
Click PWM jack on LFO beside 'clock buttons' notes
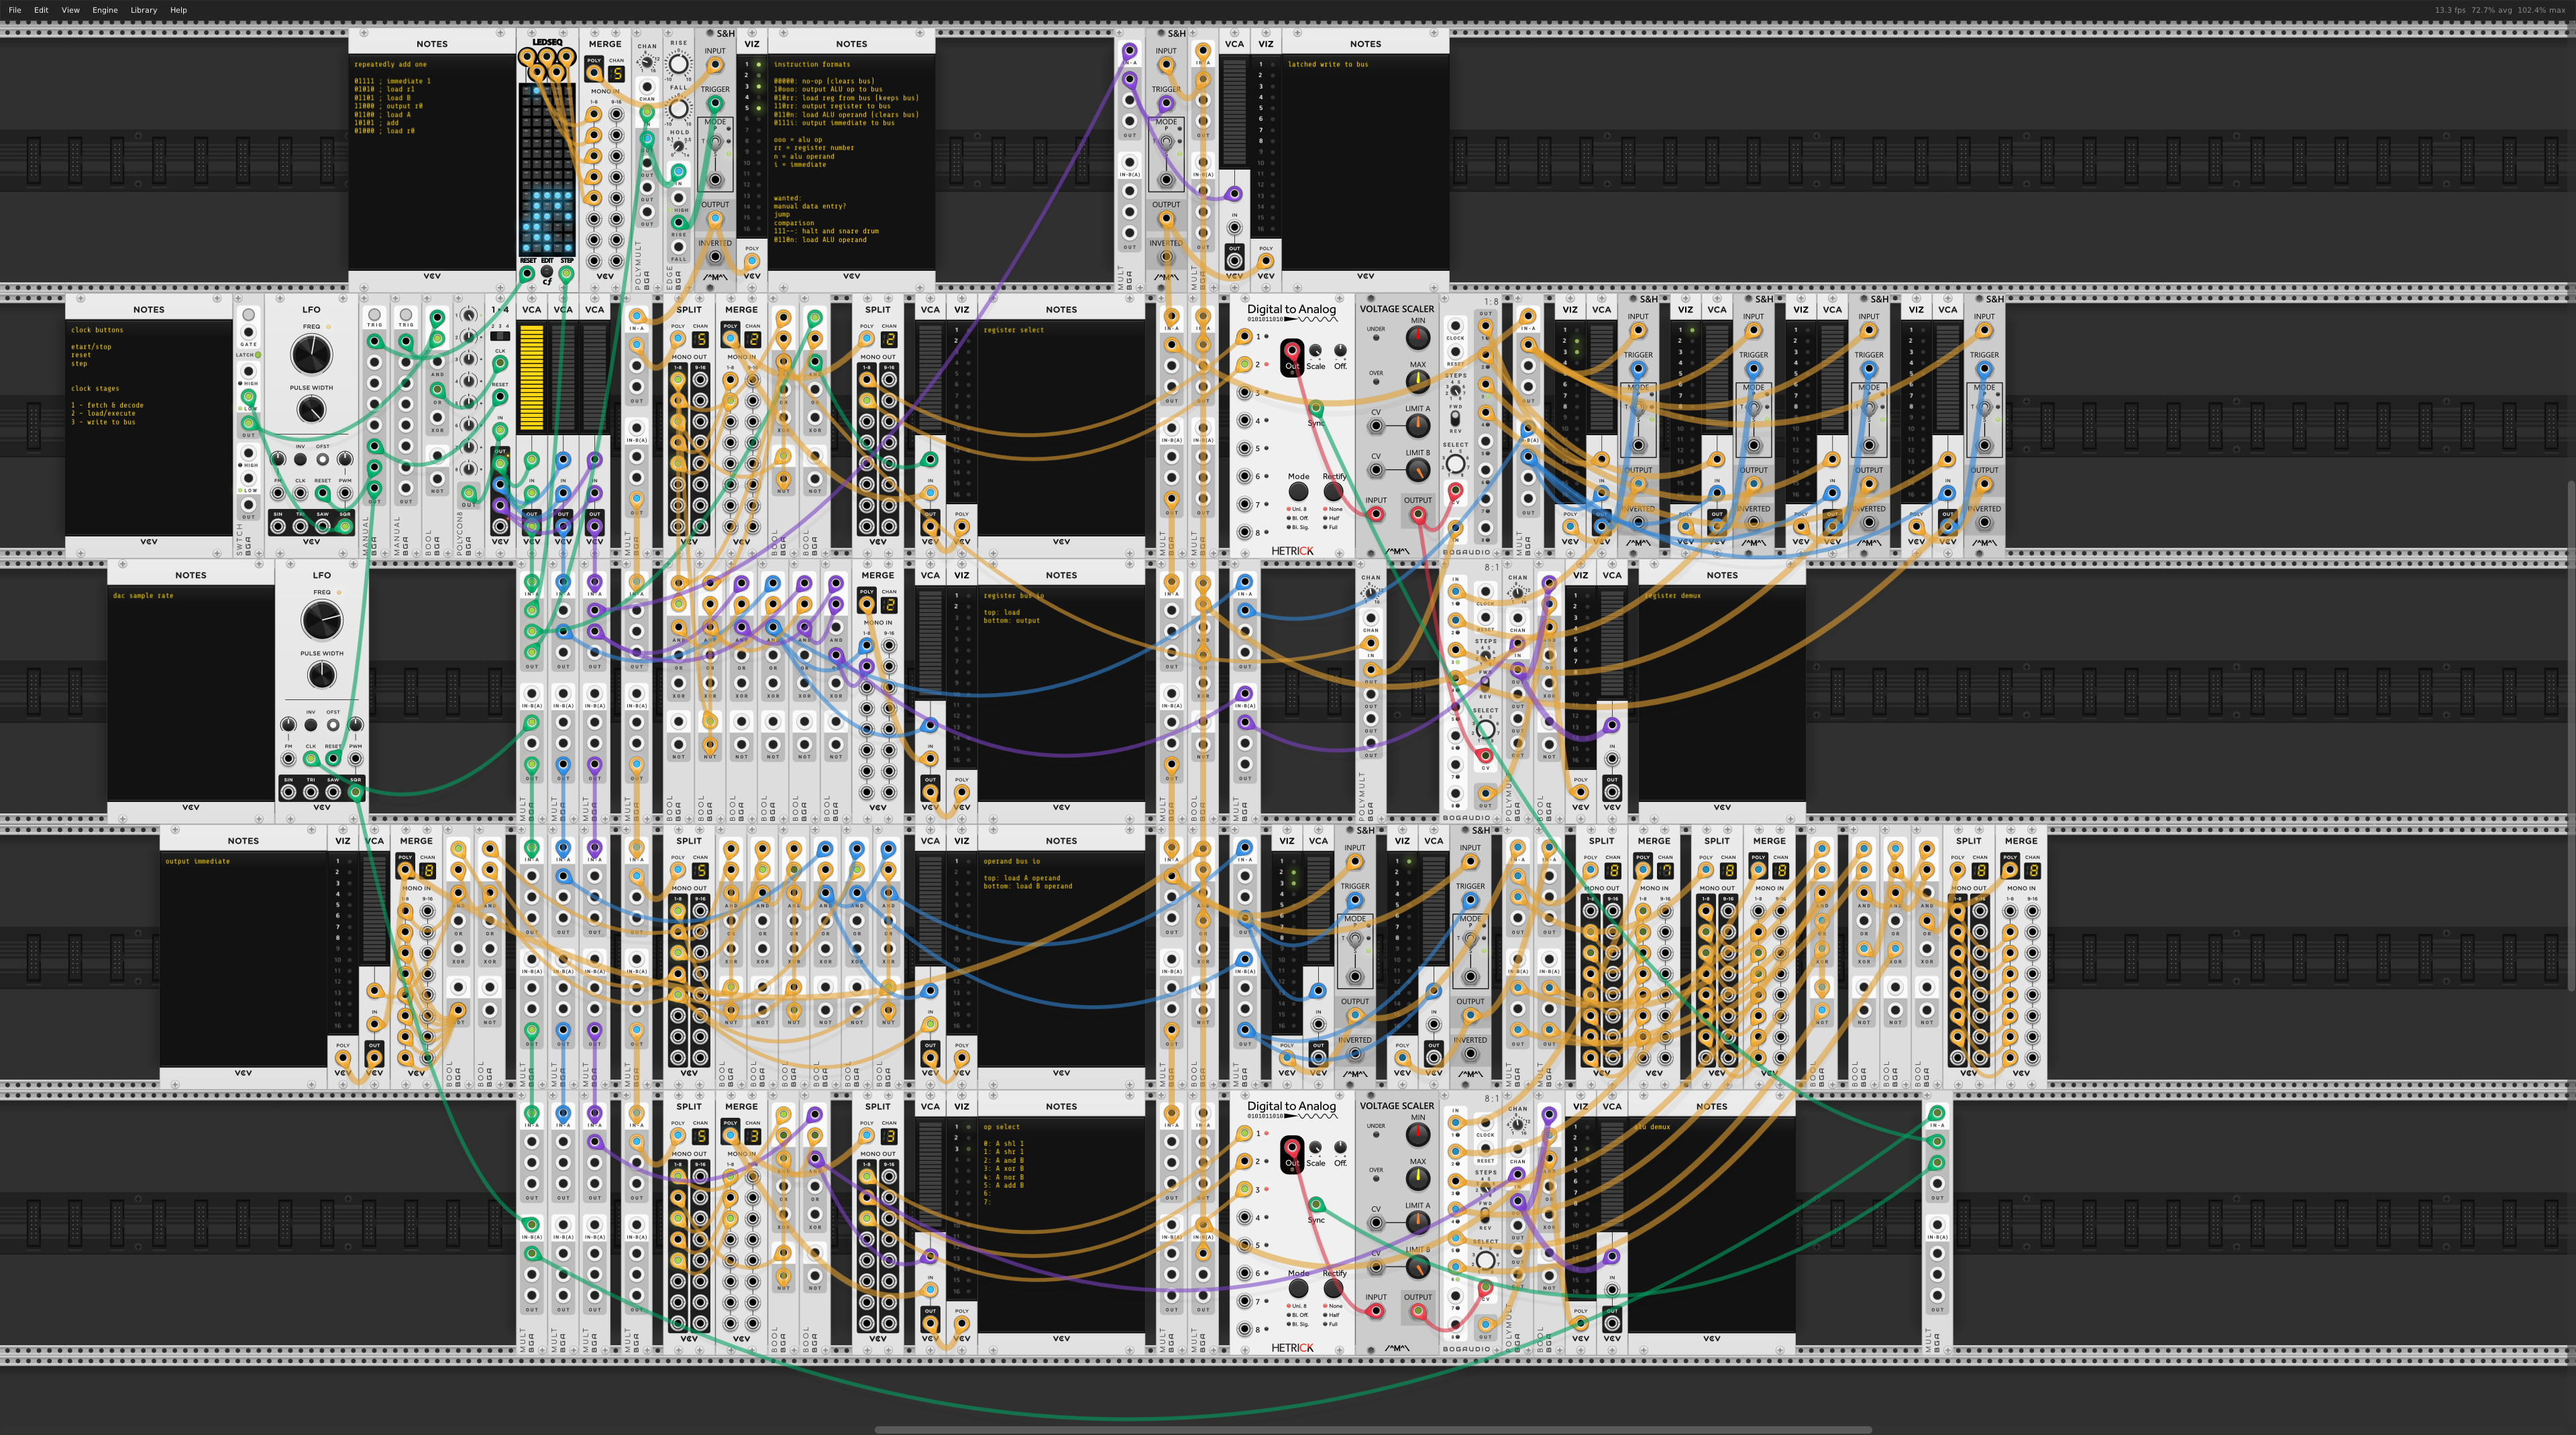tap(345, 493)
